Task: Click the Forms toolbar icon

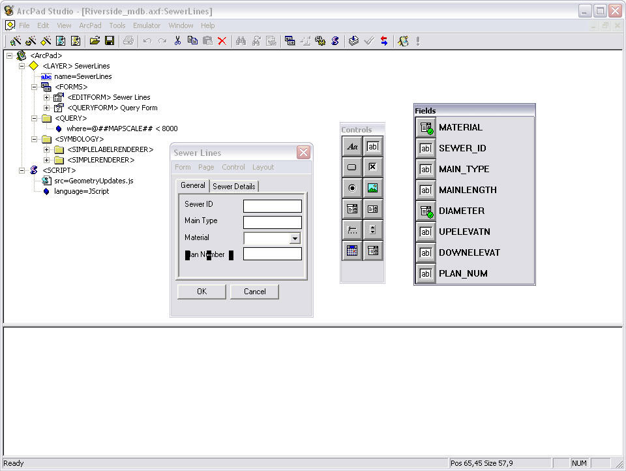Action: pos(290,40)
